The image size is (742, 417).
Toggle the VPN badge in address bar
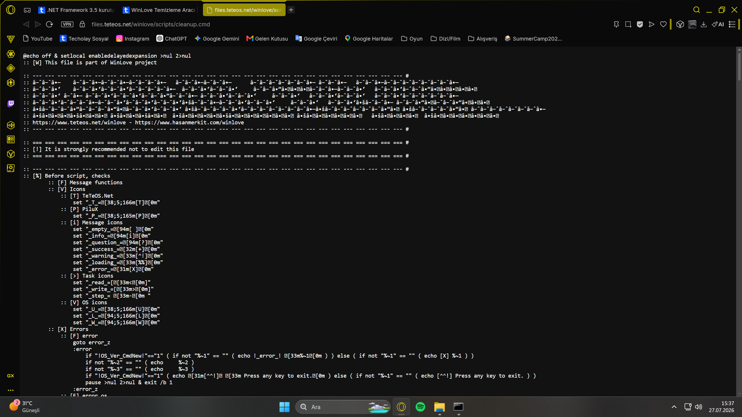67,24
